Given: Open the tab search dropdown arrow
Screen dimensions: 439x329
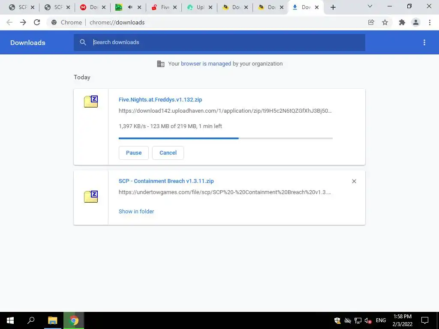Looking at the screenshot, I should point(370,6).
